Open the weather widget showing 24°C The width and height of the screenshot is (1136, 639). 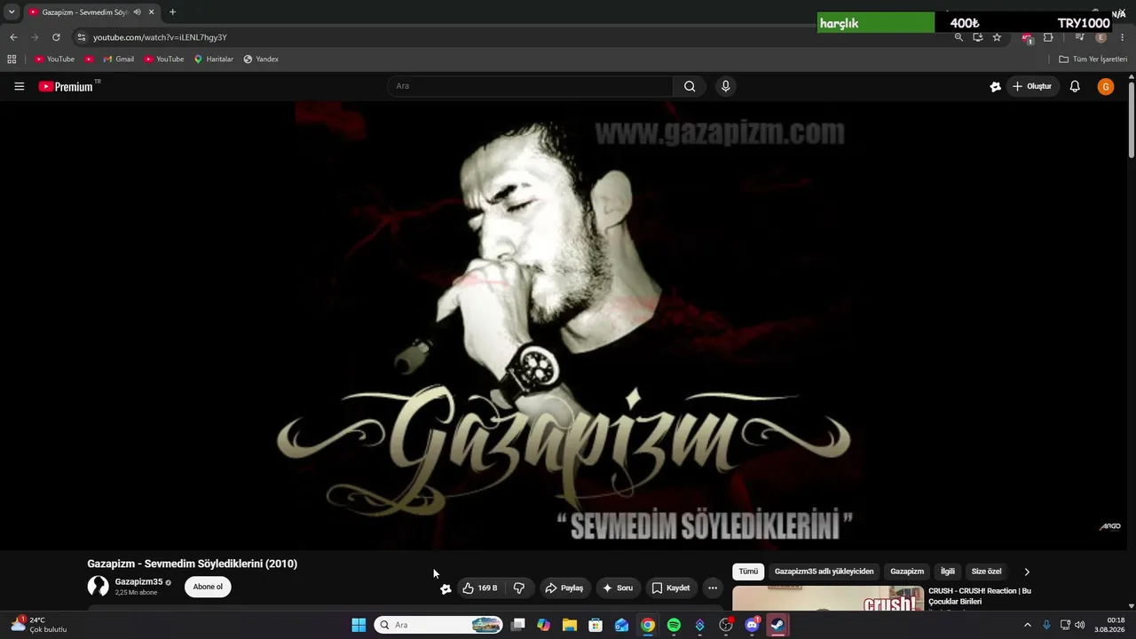coord(39,625)
